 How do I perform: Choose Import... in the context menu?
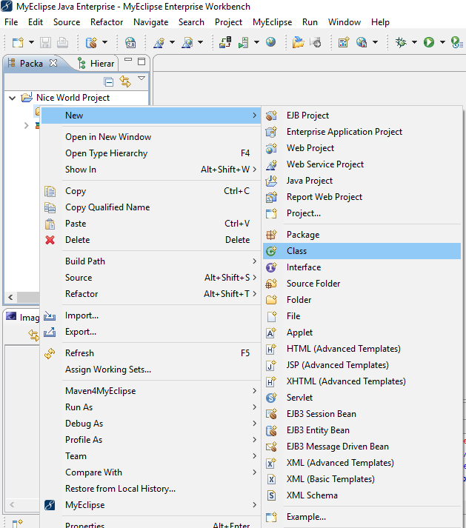151,315
